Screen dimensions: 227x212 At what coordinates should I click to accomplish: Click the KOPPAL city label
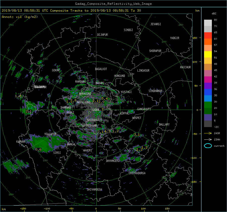[x=125, y=113]
